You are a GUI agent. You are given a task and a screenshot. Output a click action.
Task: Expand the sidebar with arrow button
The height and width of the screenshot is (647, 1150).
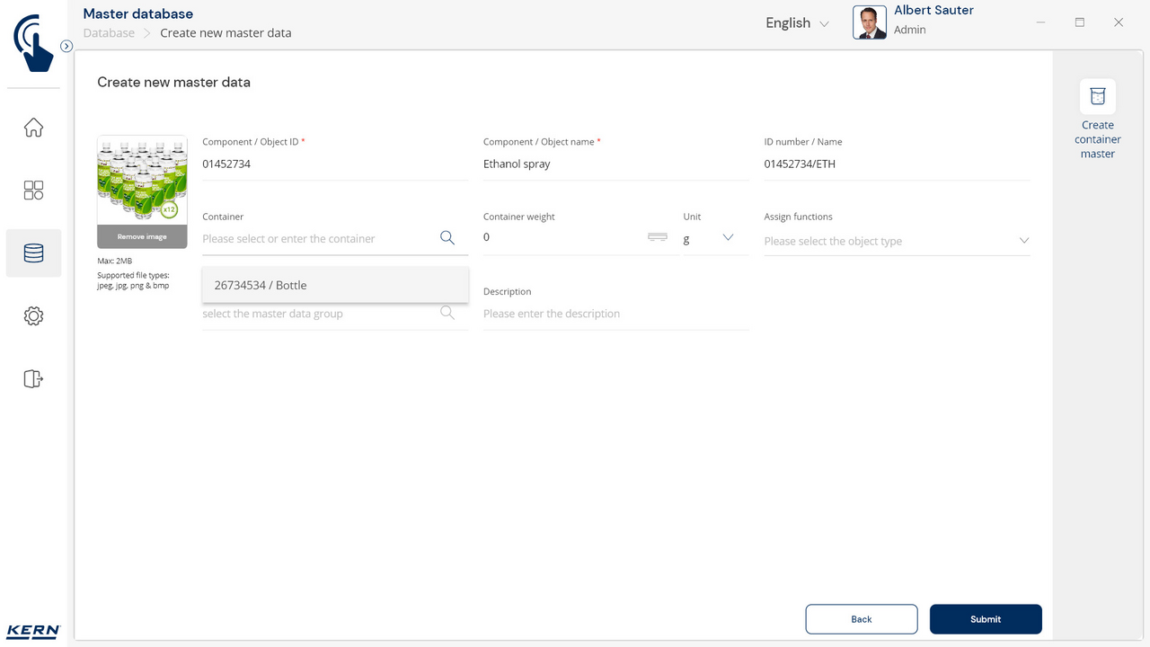(66, 46)
